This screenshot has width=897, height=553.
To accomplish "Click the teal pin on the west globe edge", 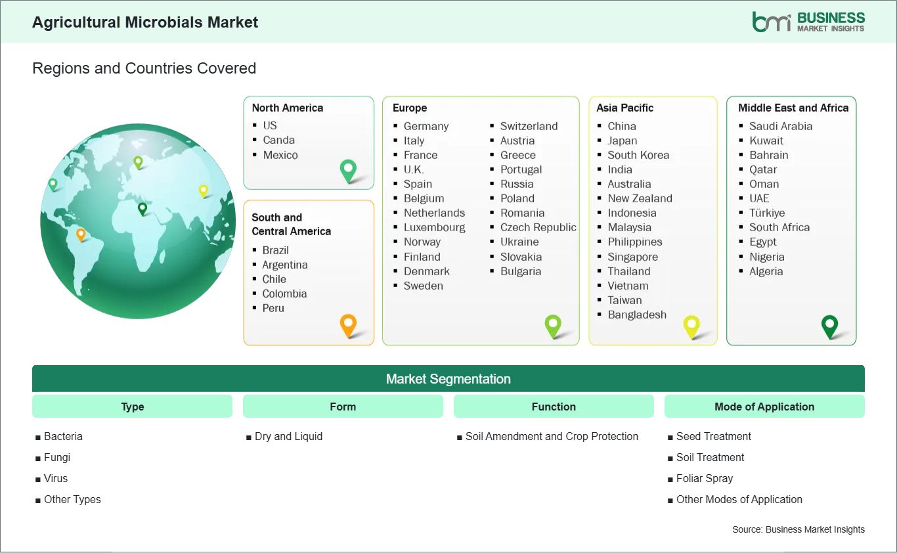I will coord(52,185).
